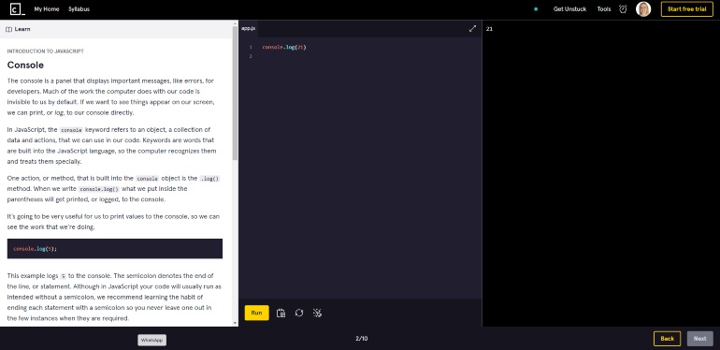The width and height of the screenshot is (720, 350).
Task: Expand the code editor to fullscreen
Action: (472, 28)
